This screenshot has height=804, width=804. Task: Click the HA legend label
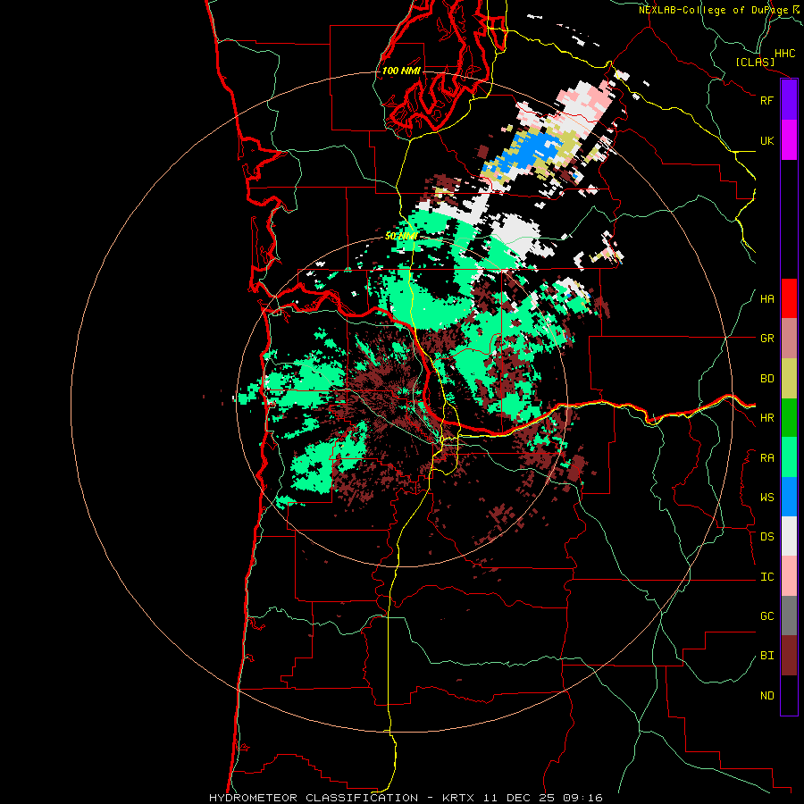[x=766, y=299]
